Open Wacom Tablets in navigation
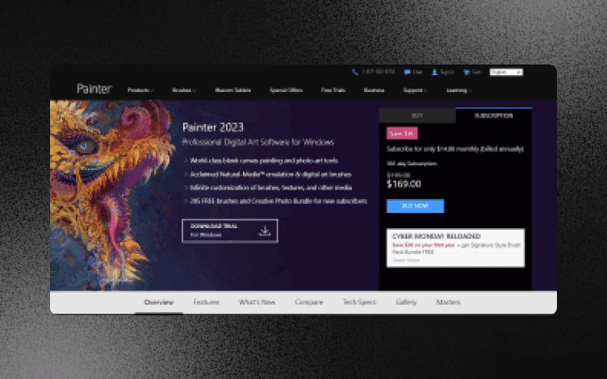Viewport: 607px width, 379px height. coord(233,90)
